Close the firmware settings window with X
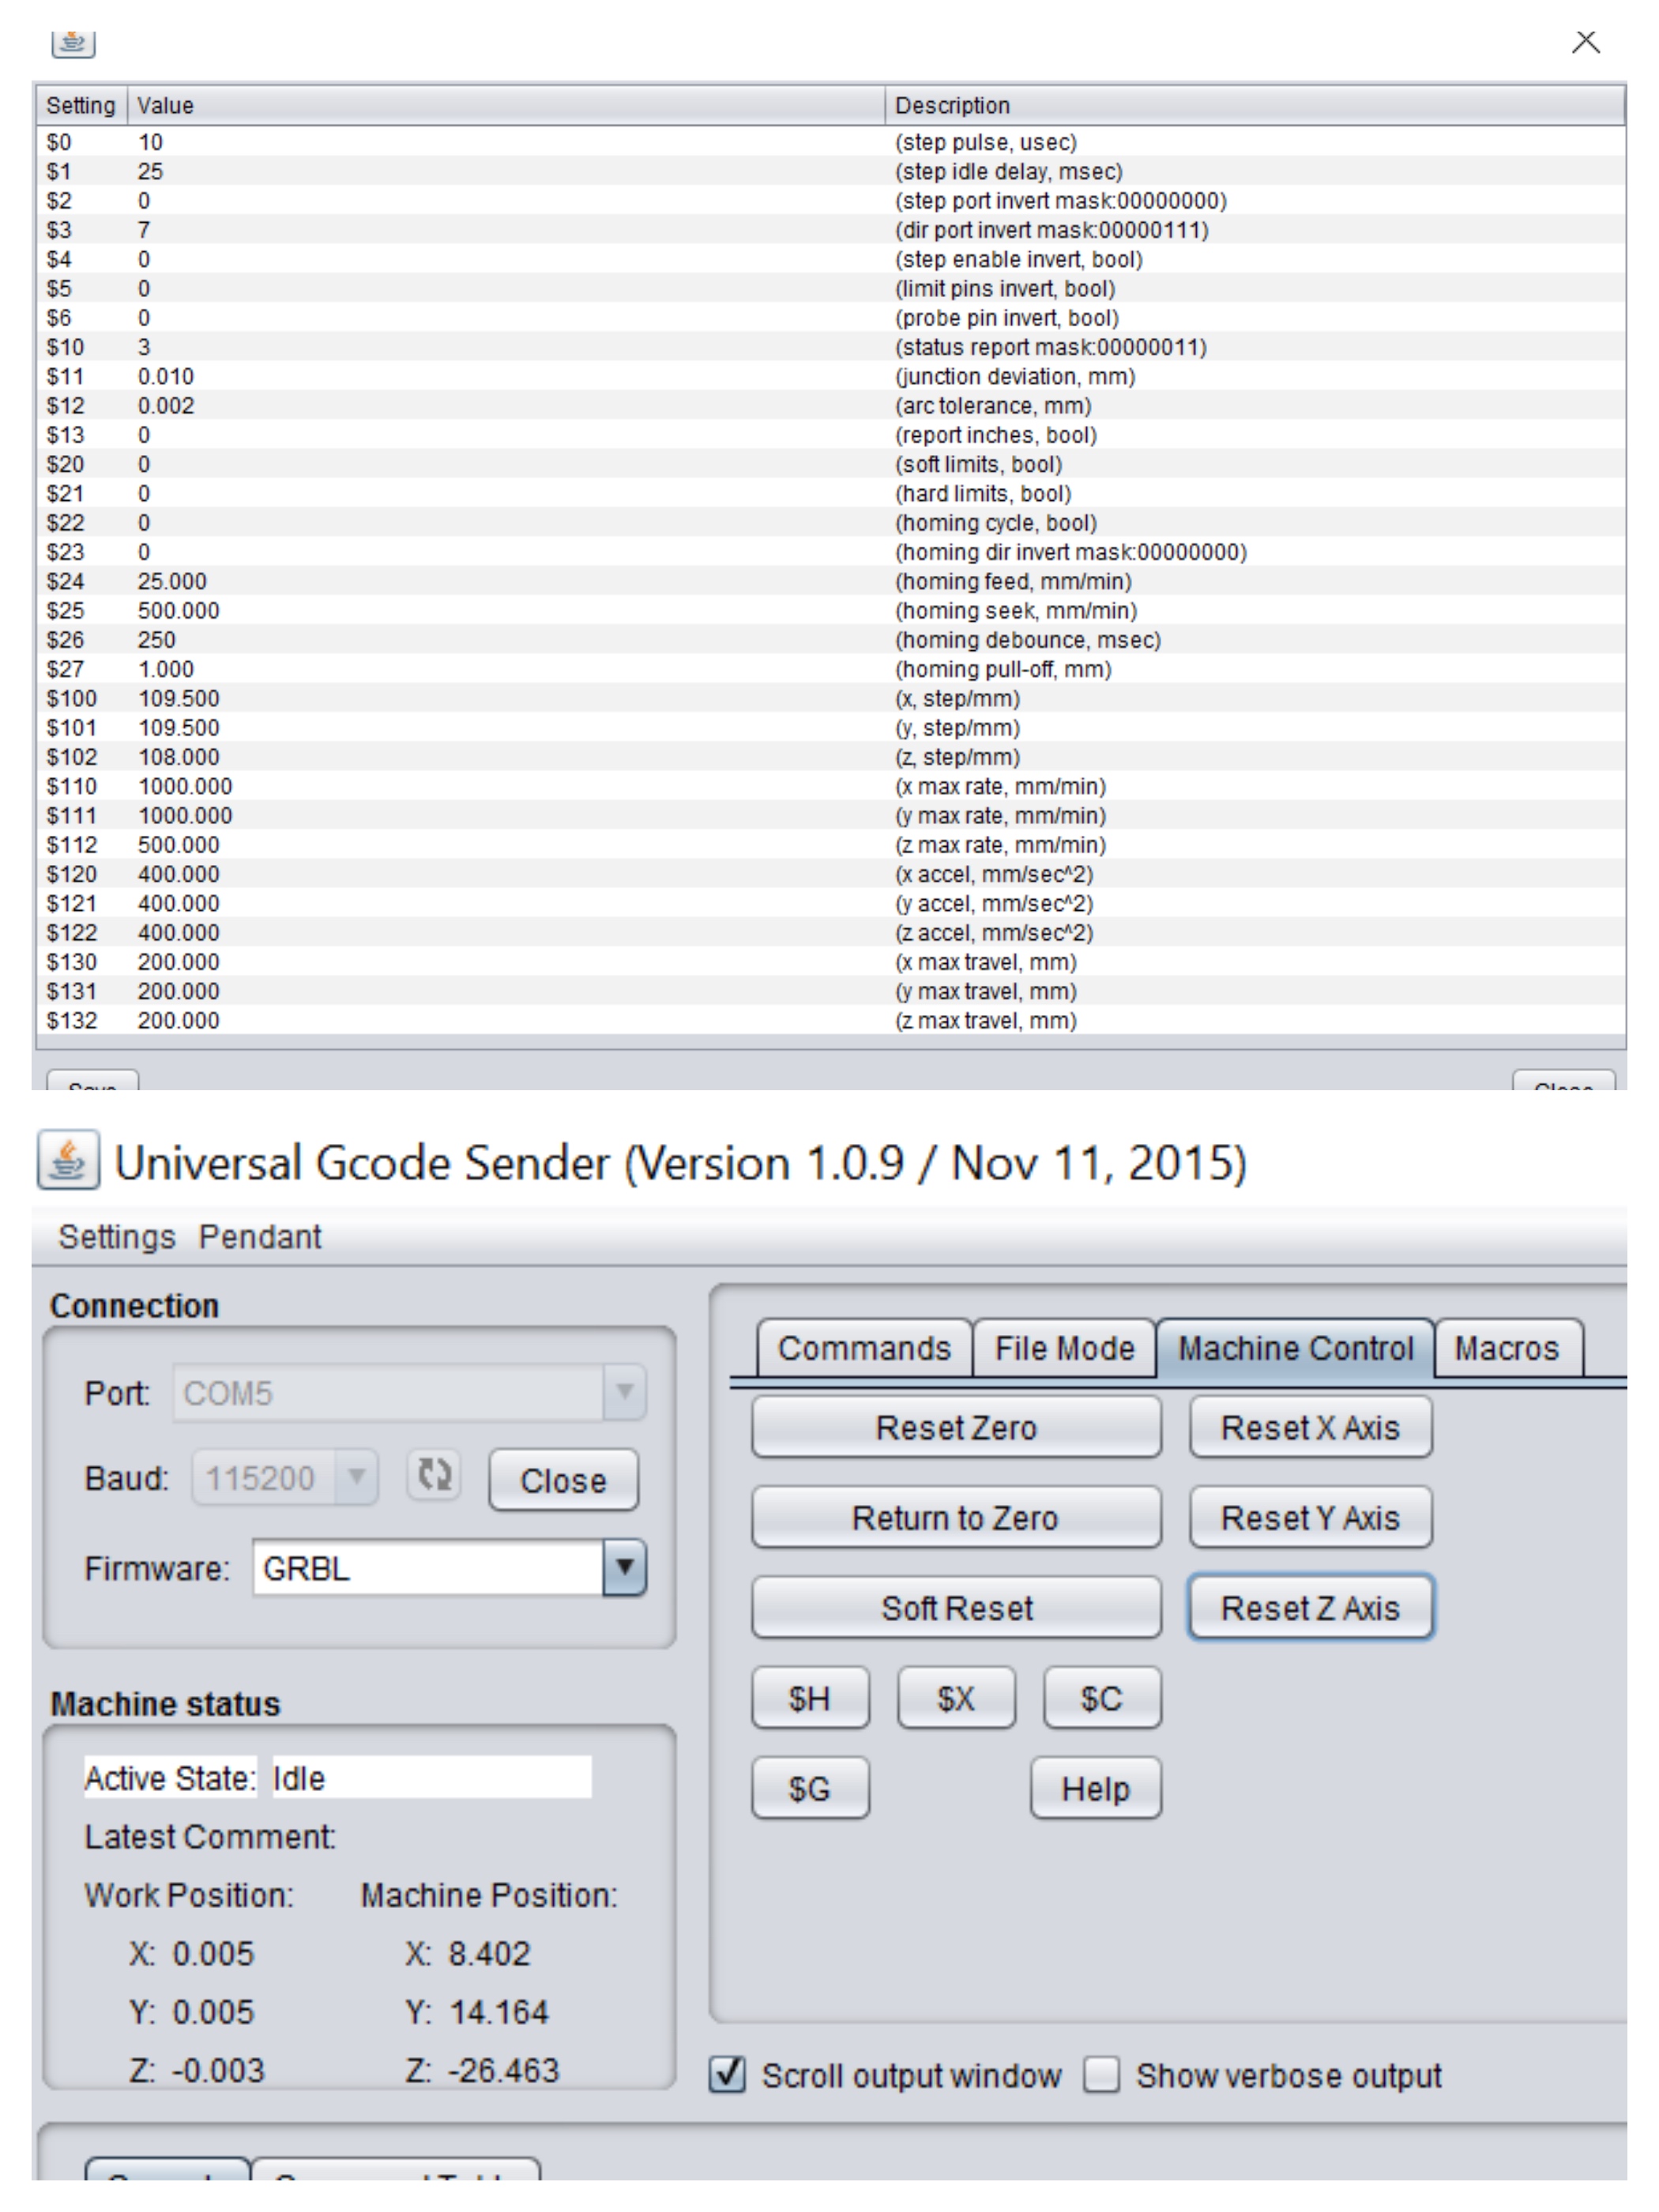The width and height of the screenshot is (1659, 2212). click(x=1585, y=42)
